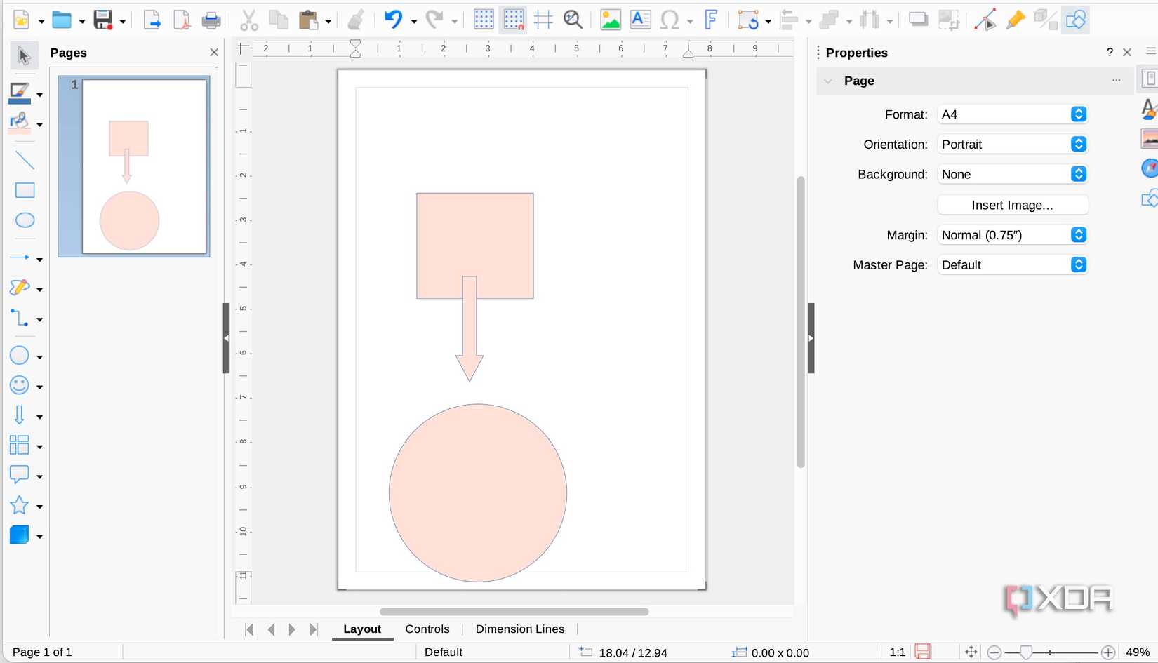Select the Ellipse tool
Screen dimensions: 1158x663
[25, 220]
